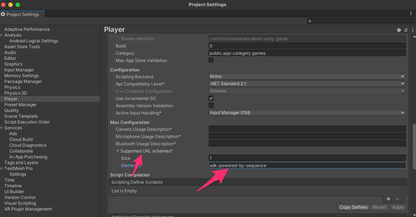The width and height of the screenshot is (416, 217).
Task: Enable Mac App Store Validation checkbox
Action: tap(211, 60)
